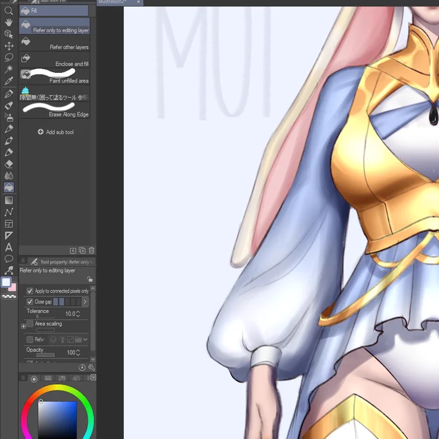Select the Ruler tool

click(x=8, y=236)
